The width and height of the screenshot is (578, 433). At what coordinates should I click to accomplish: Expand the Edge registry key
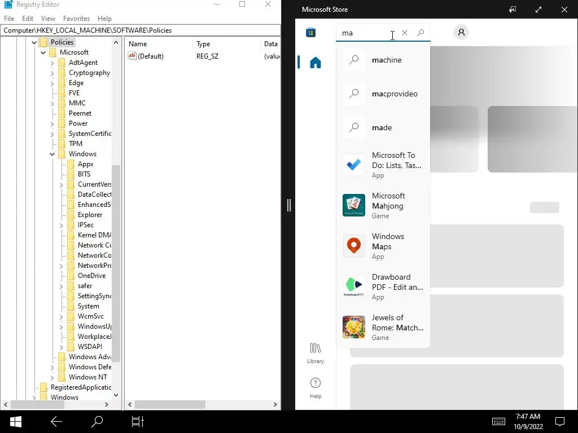[52, 83]
